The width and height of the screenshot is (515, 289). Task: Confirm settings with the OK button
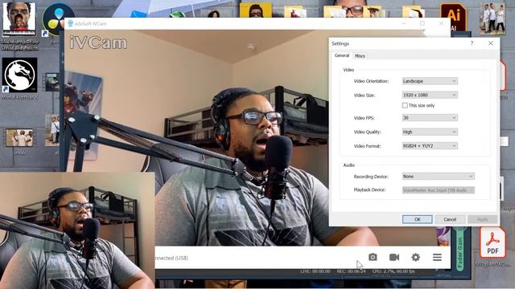(417, 219)
